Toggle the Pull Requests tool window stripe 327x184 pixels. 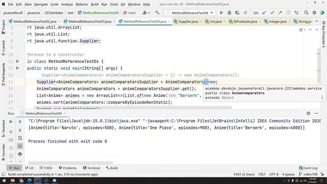(x=4, y=75)
